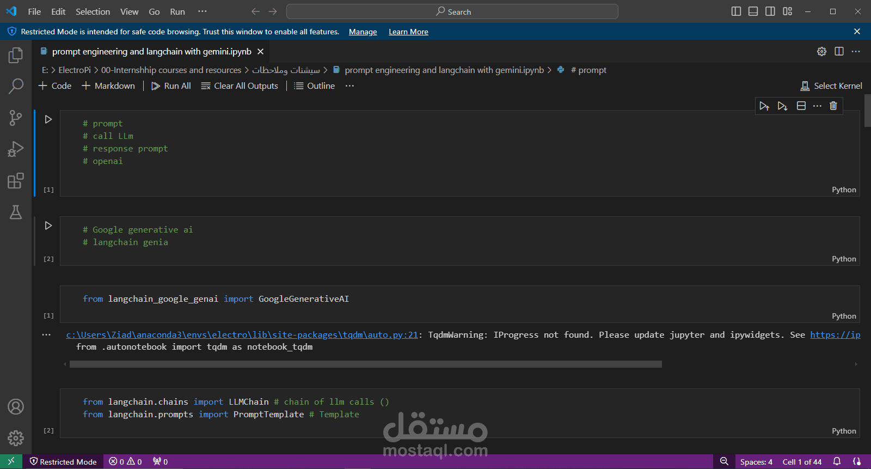Go forward using navigation arrow
871x469 pixels.
[x=273, y=11]
